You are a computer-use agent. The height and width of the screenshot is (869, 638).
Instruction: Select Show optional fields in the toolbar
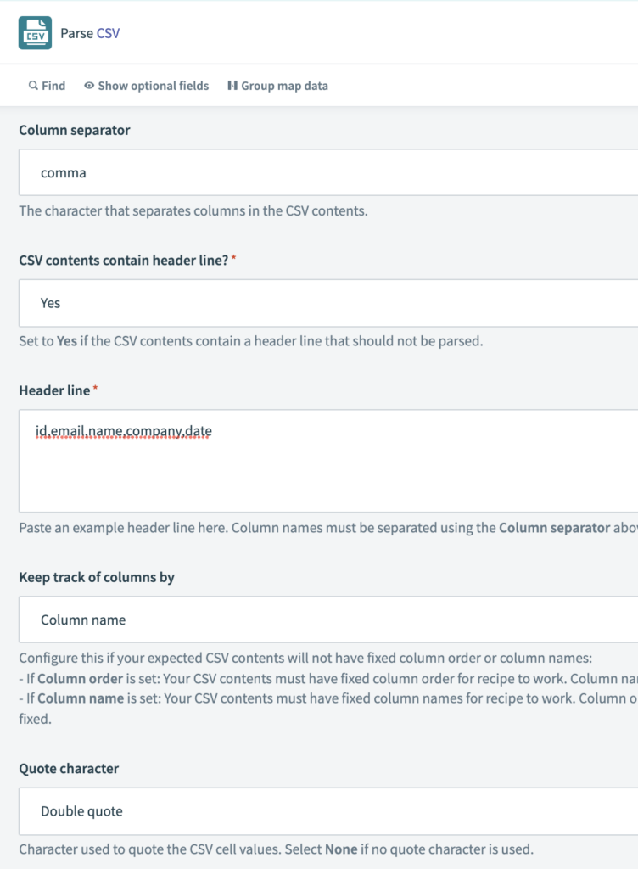(x=146, y=86)
